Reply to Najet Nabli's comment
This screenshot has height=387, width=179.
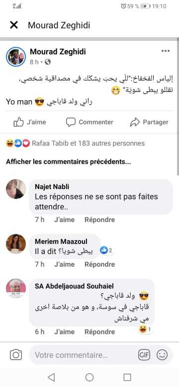click(99, 220)
